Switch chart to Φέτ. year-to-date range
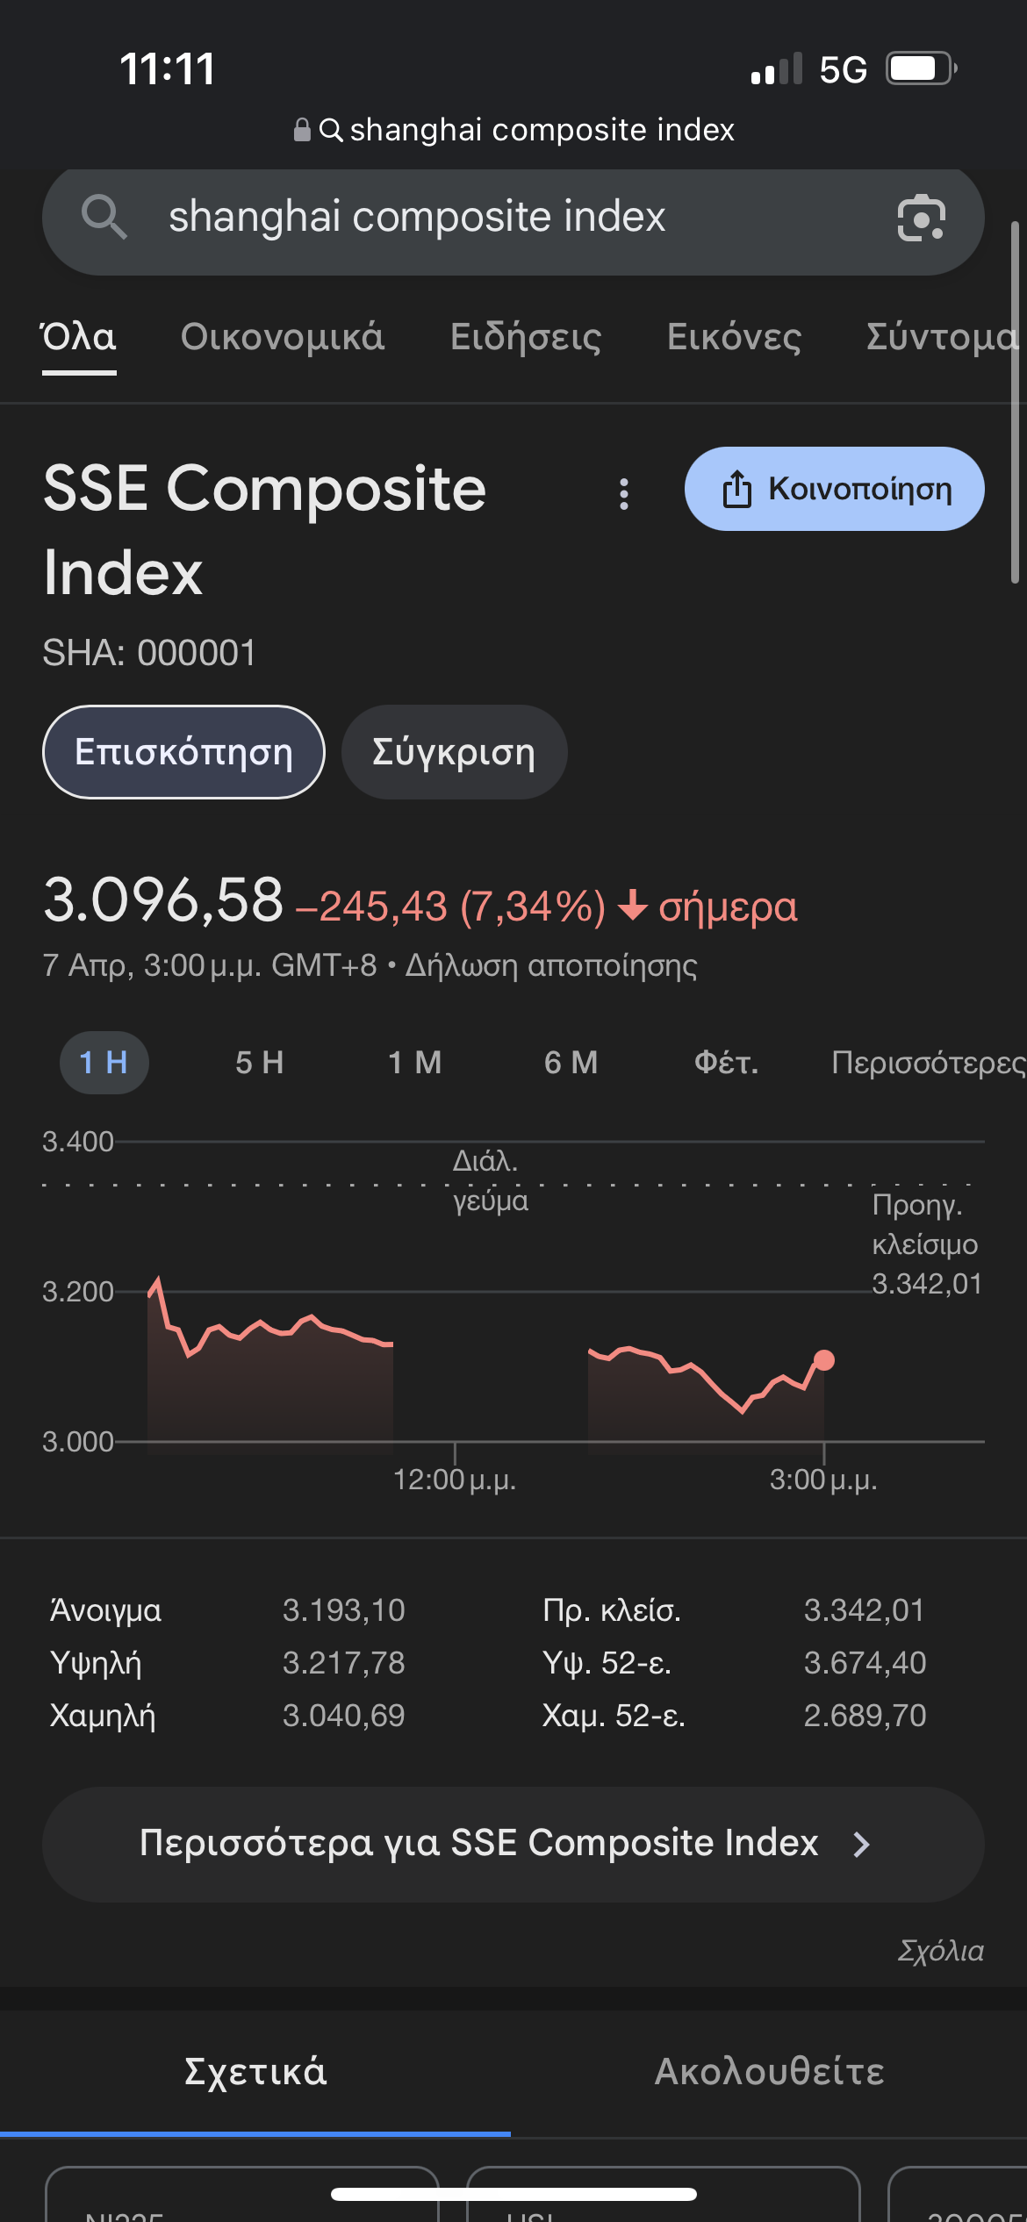 point(727,1063)
